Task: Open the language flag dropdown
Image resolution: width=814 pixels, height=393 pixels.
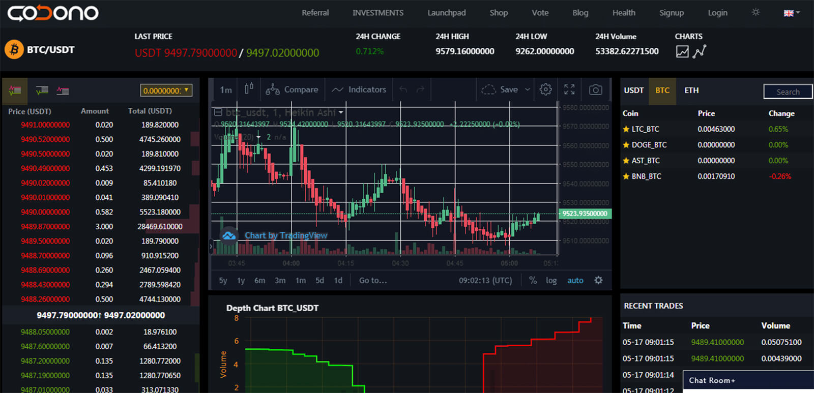Action: (791, 13)
